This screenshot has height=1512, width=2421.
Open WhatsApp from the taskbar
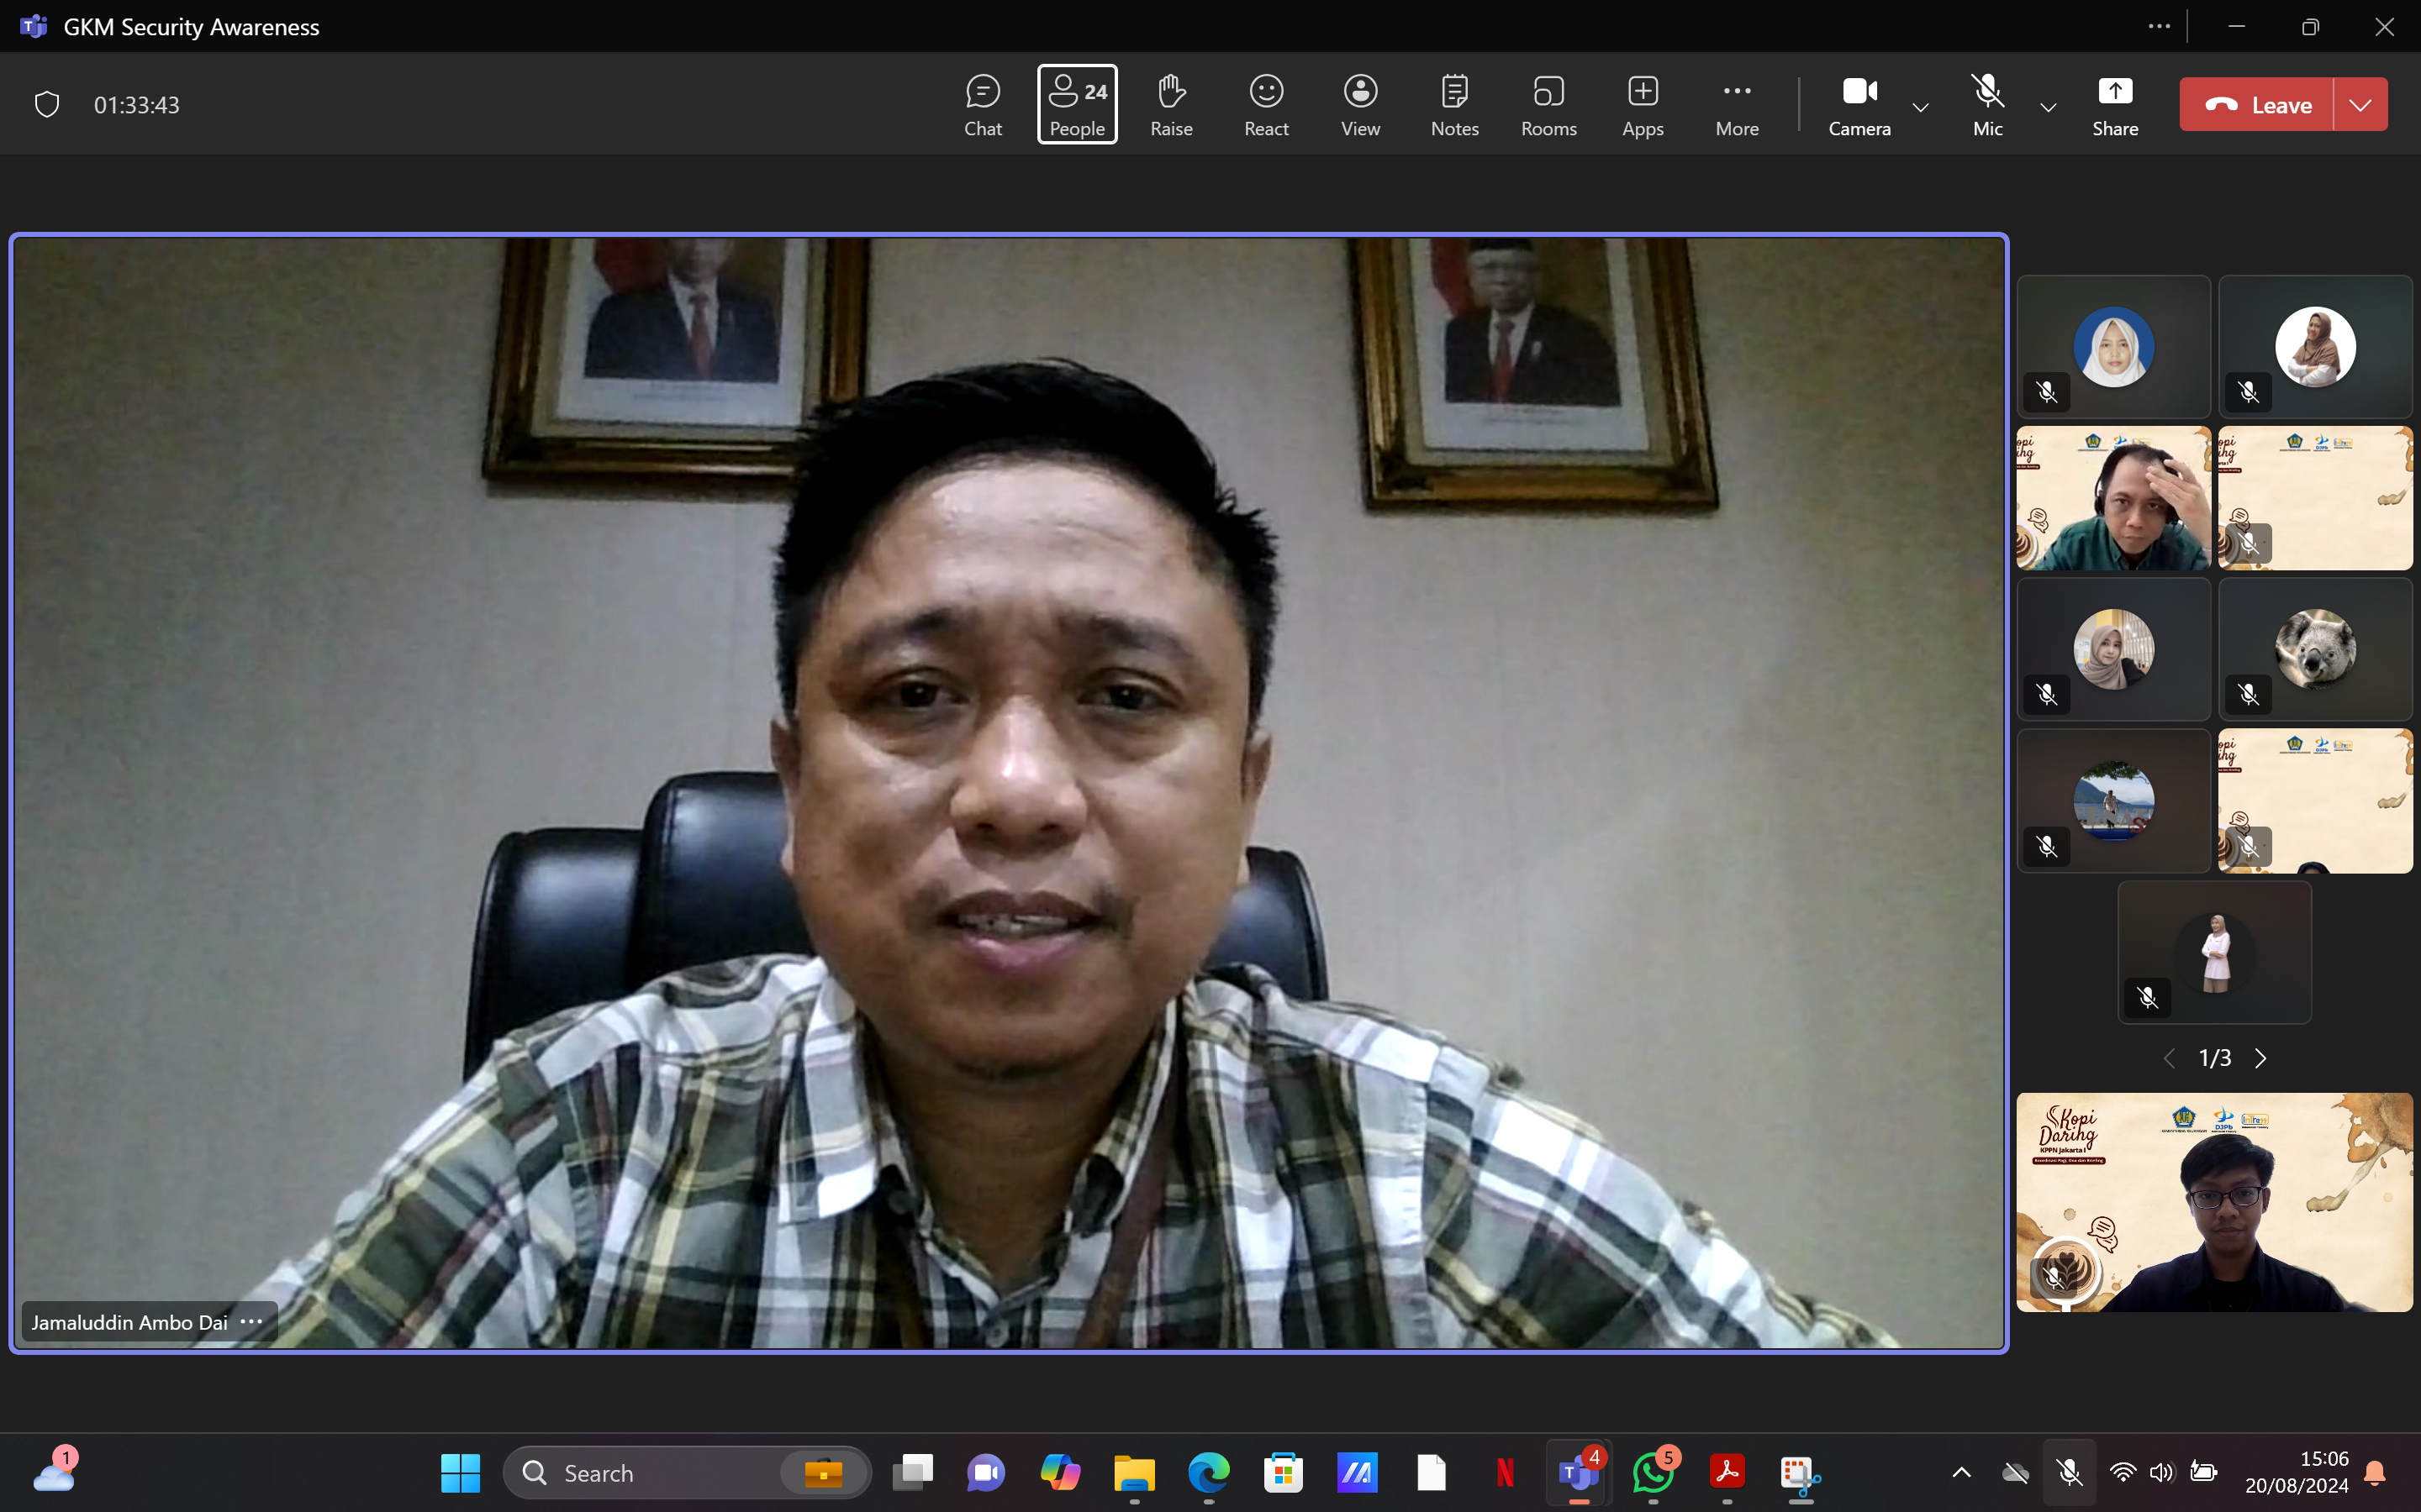click(1652, 1473)
